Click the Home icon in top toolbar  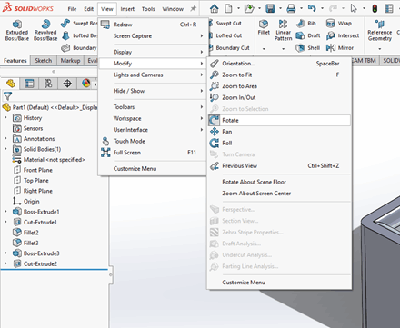coord(215,8)
